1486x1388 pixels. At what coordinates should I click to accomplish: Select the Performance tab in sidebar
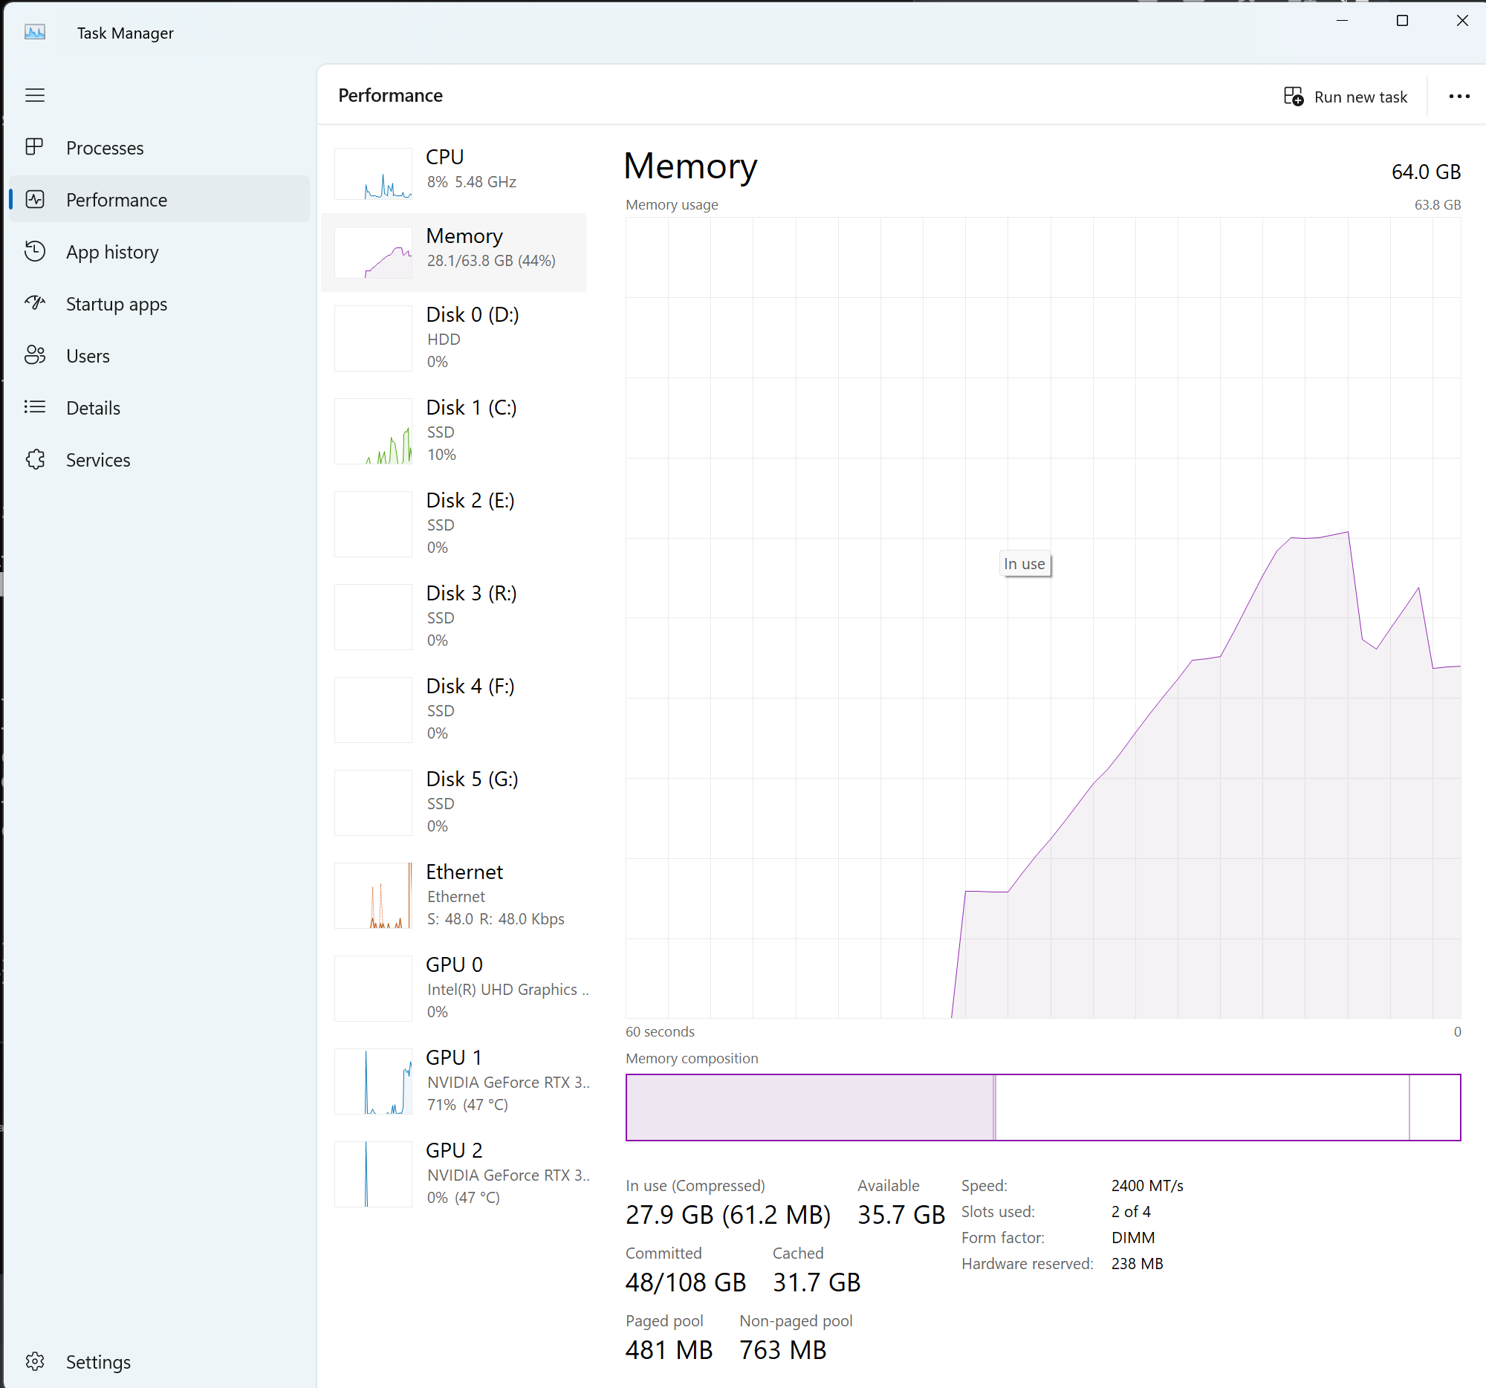tap(116, 200)
